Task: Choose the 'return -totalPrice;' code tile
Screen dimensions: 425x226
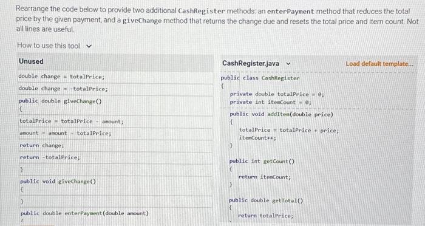Action: [x=115, y=157]
